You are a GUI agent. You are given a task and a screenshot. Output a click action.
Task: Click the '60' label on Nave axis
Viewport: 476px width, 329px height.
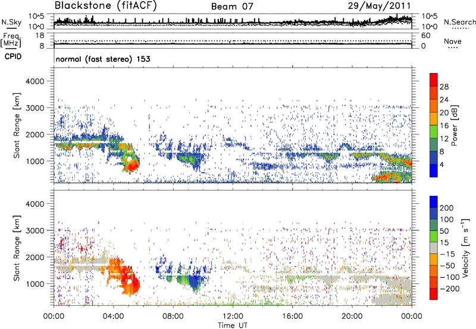tap(425, 36)
